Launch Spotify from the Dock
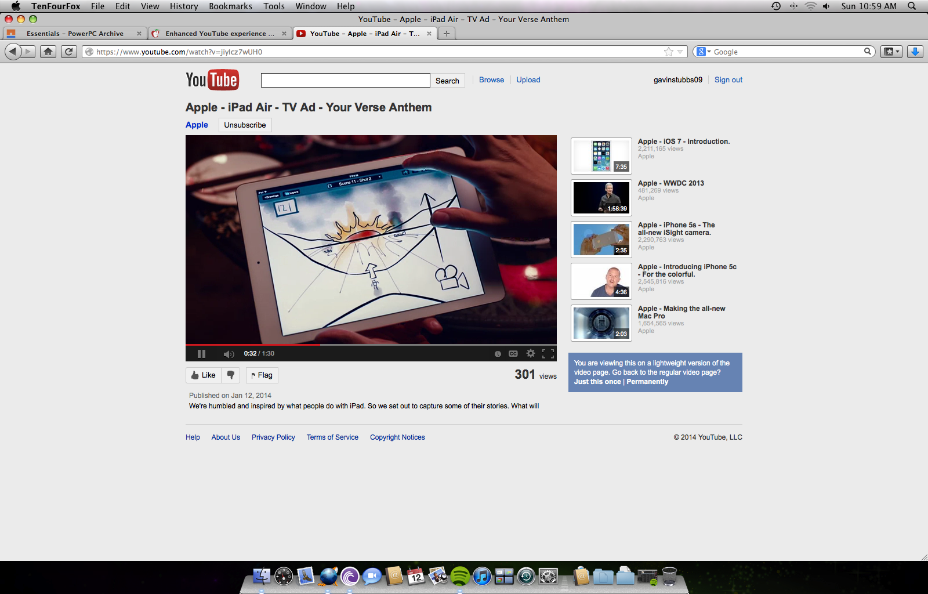Viewport: 928px width, 594px height. pos(460,576)
